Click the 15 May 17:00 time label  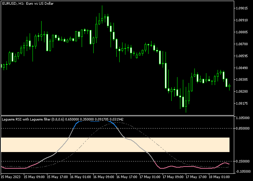[x=57, y=177]
